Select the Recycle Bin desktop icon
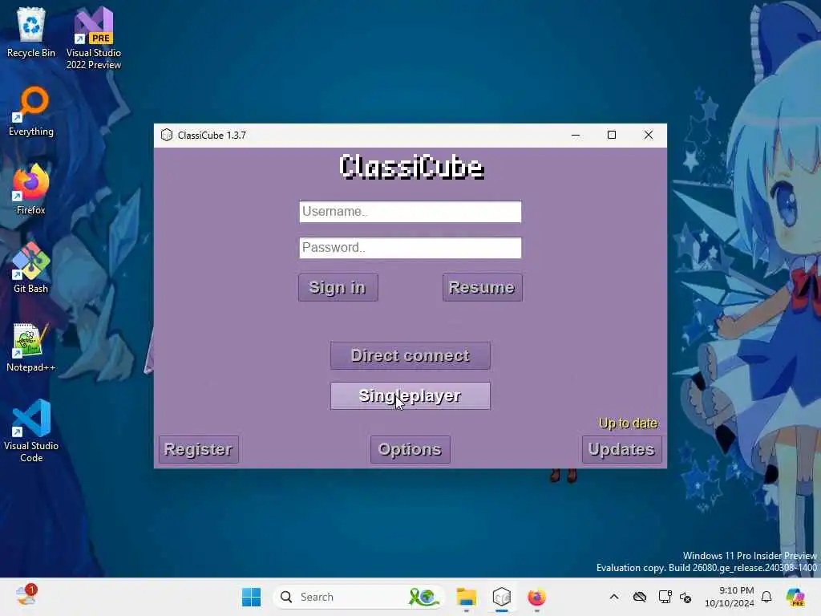821x616 pixels. 31,32
